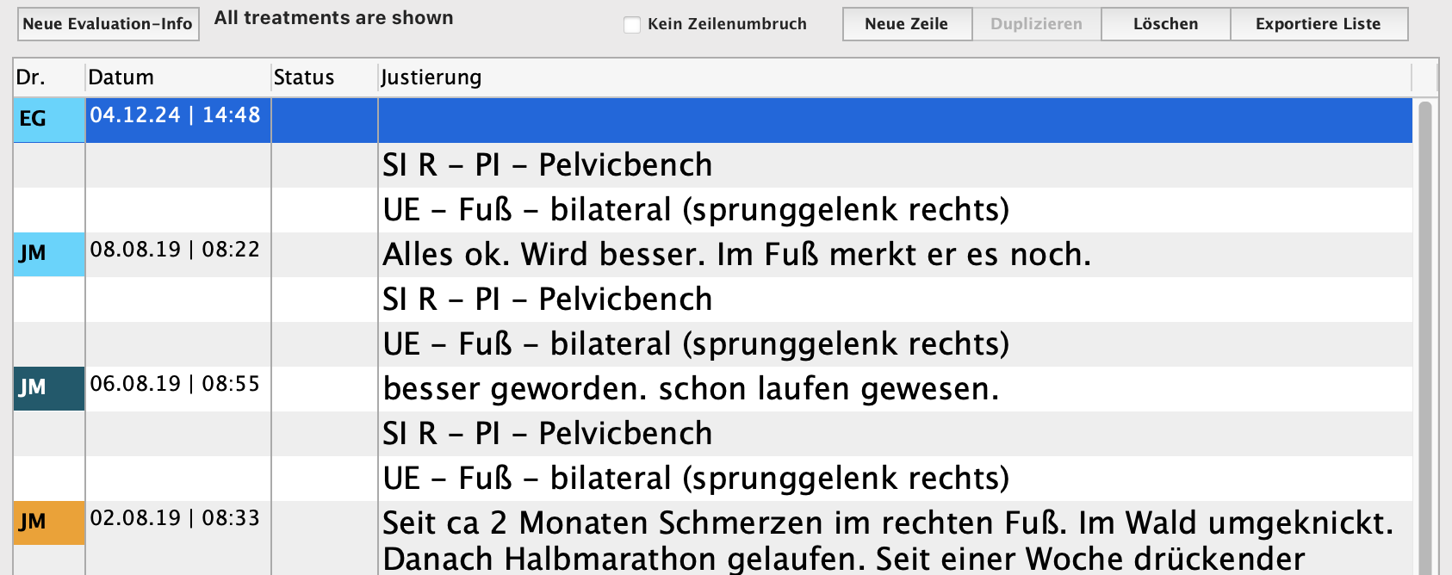1452x575 pixels.
Task: Sort by the Datum column header
Action: coord(177,77)
